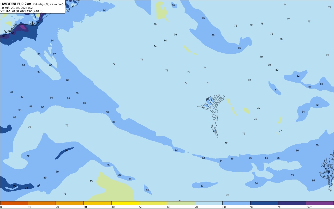Image resolution: width=334 pixels, height=209 pixels.
Task: Click the "96" humidity value on the map
Action: tap(13, 33)
